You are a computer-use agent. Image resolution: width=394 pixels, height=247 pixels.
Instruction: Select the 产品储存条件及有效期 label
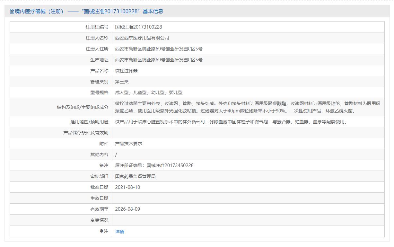(x=86, y=133)
